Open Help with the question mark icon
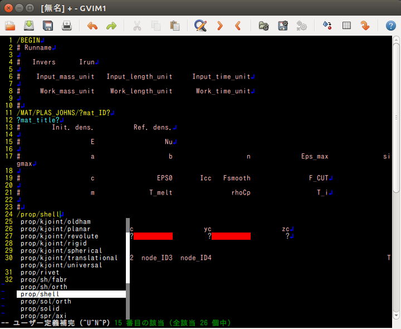The width and height of the screenshot is (401, 329). tap(390, 26)
